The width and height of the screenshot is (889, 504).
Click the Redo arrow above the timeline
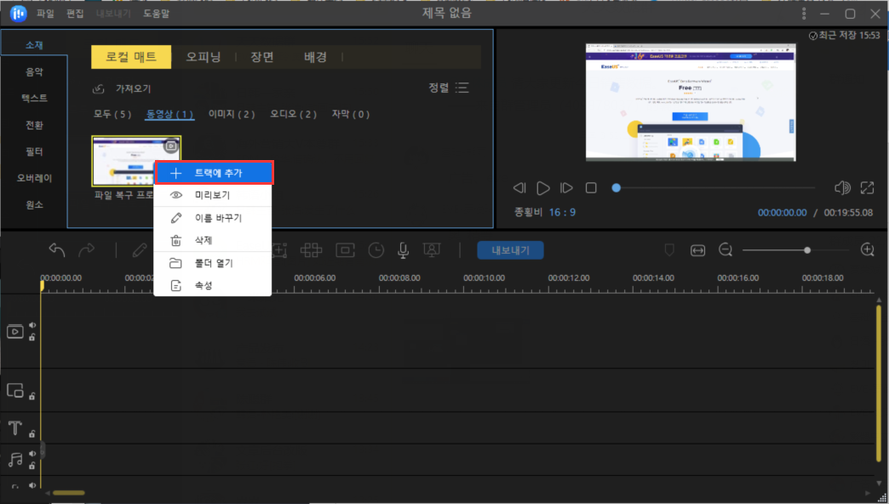(87, 249)
